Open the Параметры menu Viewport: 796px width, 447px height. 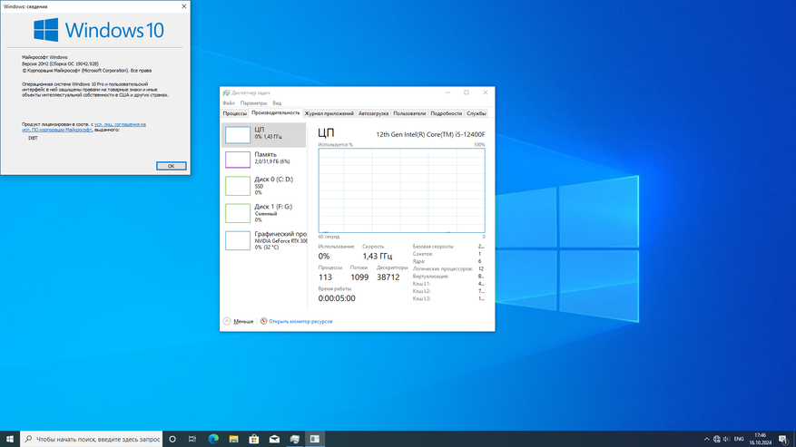point(254,103)
